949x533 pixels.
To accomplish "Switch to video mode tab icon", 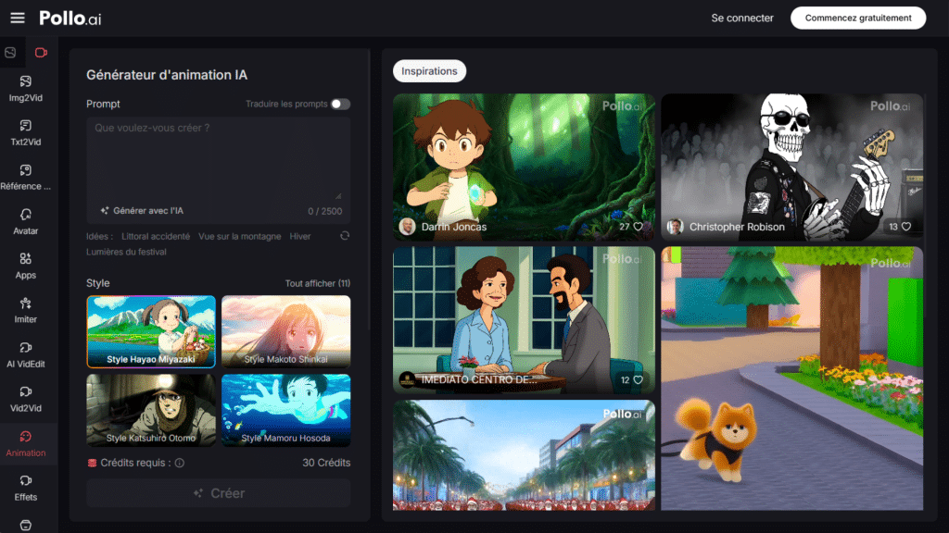I will pyautogui.click(x=41, y=53).
